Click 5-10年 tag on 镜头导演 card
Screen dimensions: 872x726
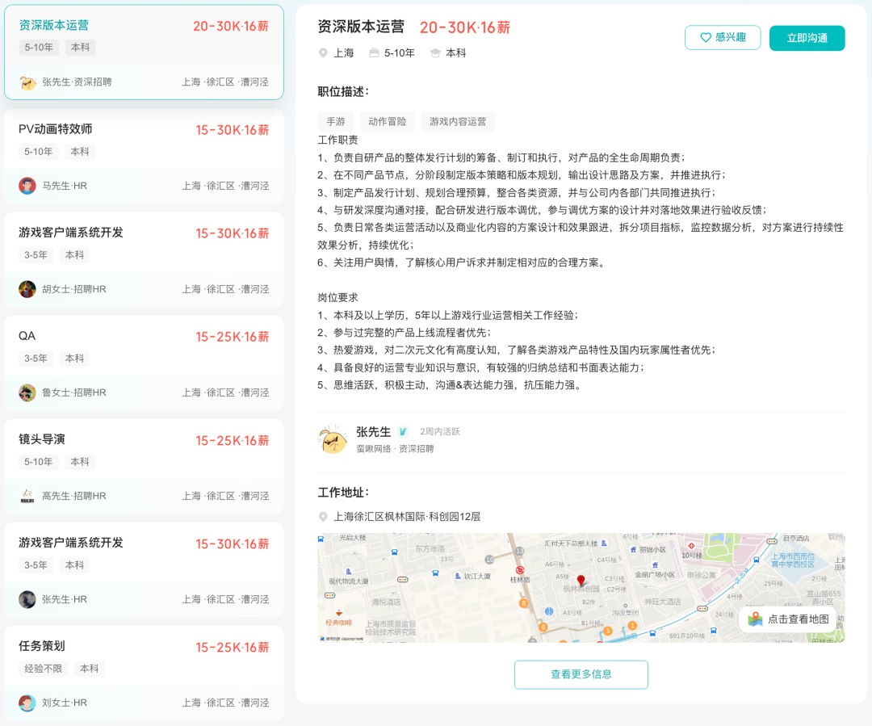tap(39, 461)
